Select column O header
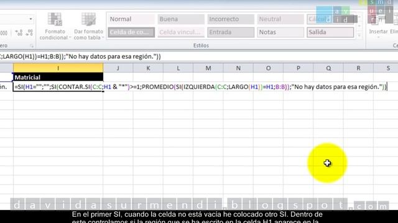 pos(268,68)
